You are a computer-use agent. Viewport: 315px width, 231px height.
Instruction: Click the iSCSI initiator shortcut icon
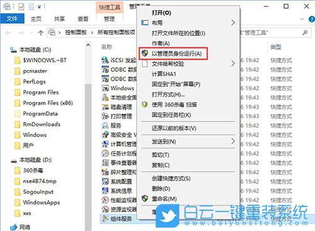point(105,60)
